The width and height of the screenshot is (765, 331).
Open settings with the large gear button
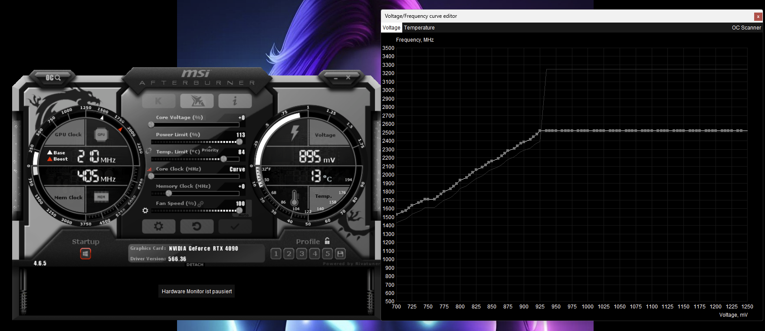[x=159, y=226]
